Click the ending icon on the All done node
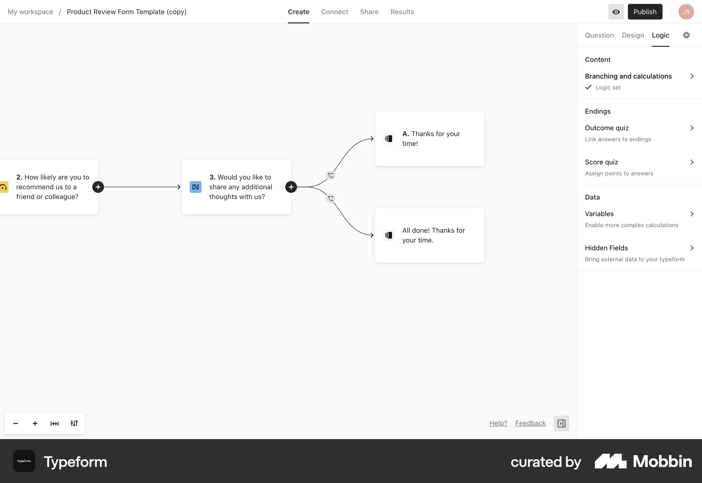Screen dimensions: 702x483 click(x=388, y=235)
